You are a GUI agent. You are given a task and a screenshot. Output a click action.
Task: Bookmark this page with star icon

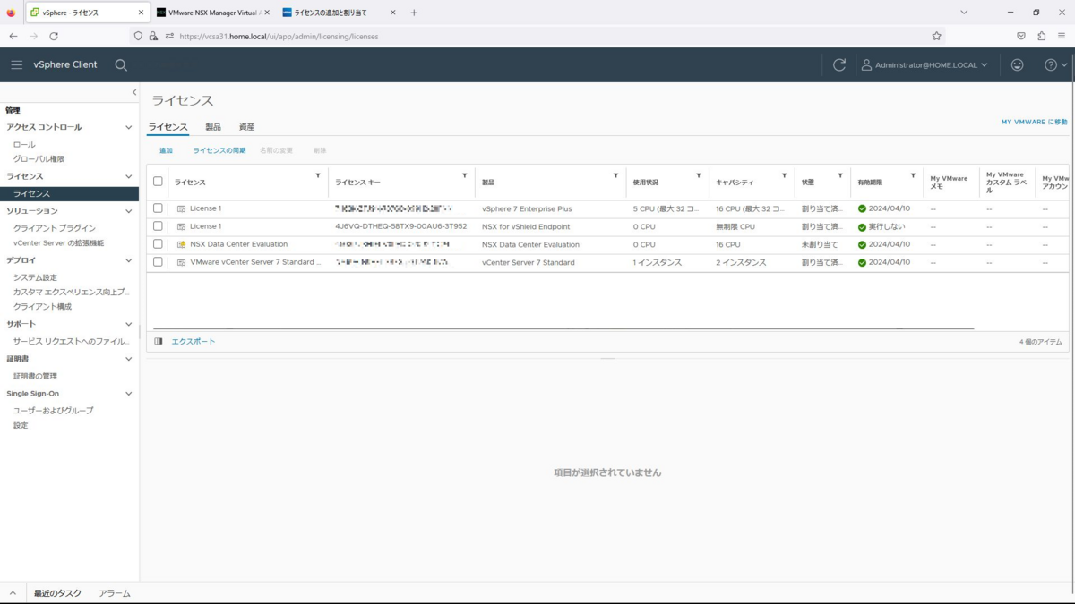(x=936, y=36)
